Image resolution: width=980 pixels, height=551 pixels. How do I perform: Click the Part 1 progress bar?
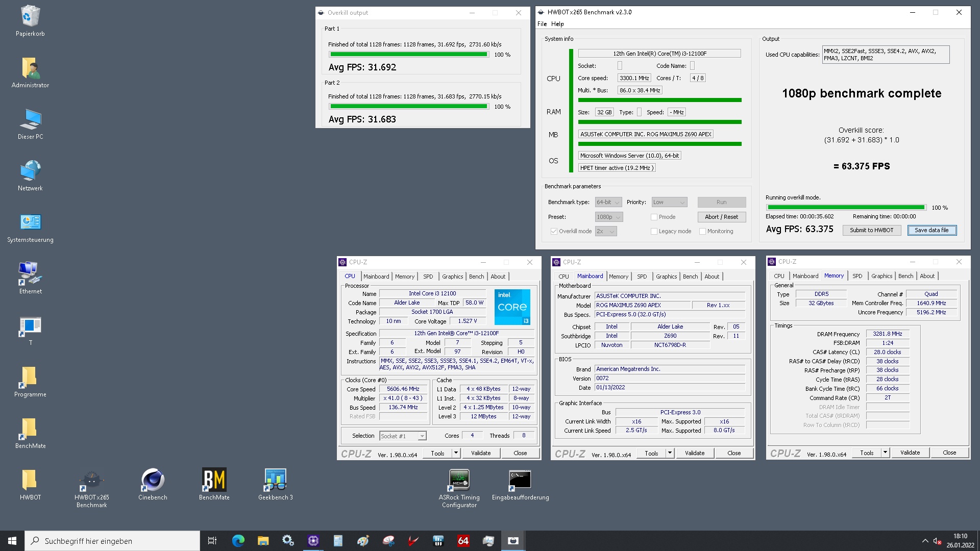[x=409, y=54]
